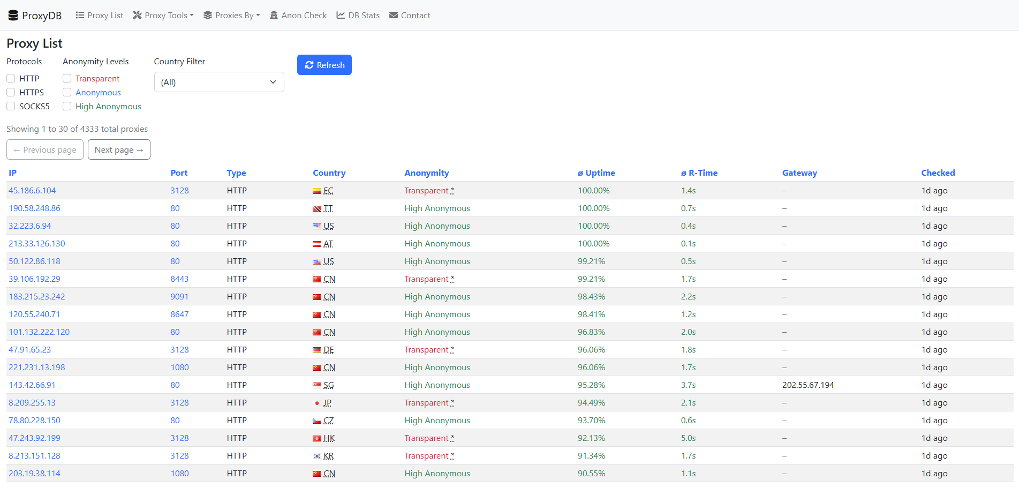Open proxy IP 45.186.6.104
The width and height of the screenshot is (1019, 487).
tap(32, 190)
